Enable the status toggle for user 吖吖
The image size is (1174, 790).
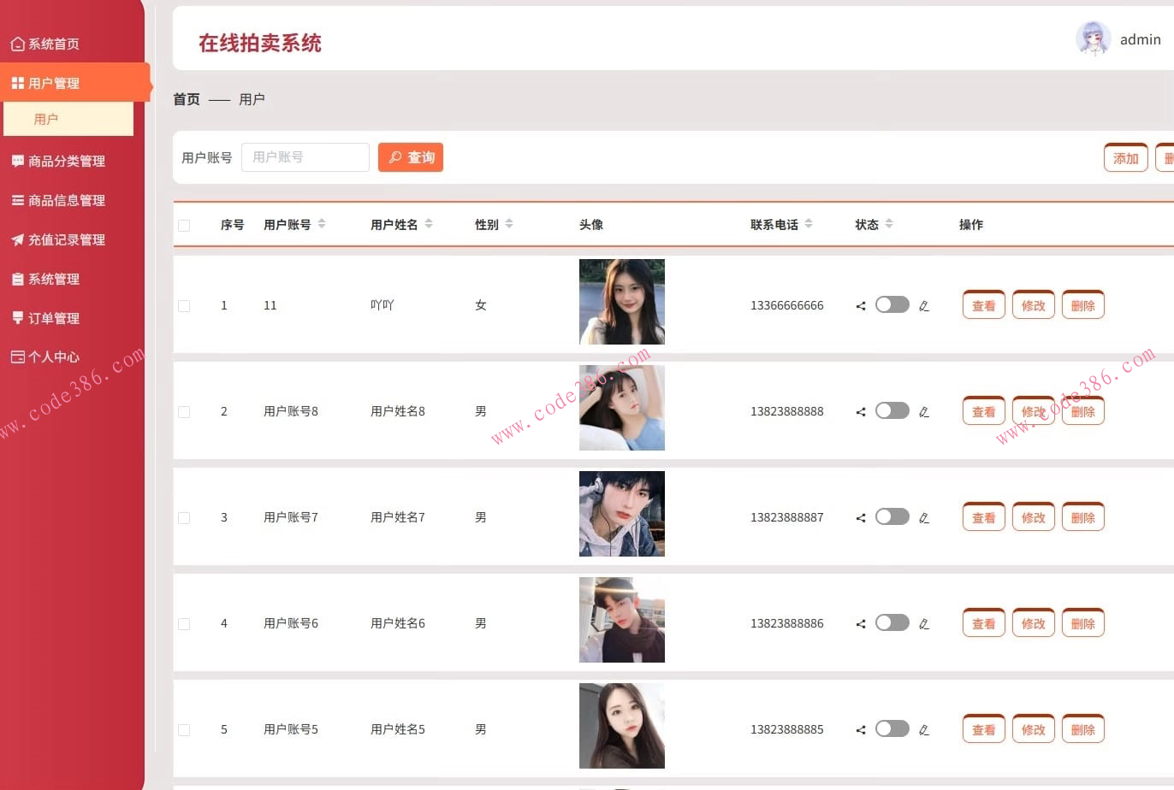pyautogui.click(x=892, y=304)
